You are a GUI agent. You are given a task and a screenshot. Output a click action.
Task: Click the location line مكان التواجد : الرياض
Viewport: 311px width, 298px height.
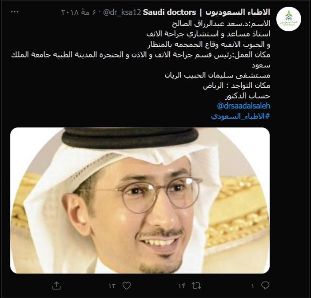237,86
